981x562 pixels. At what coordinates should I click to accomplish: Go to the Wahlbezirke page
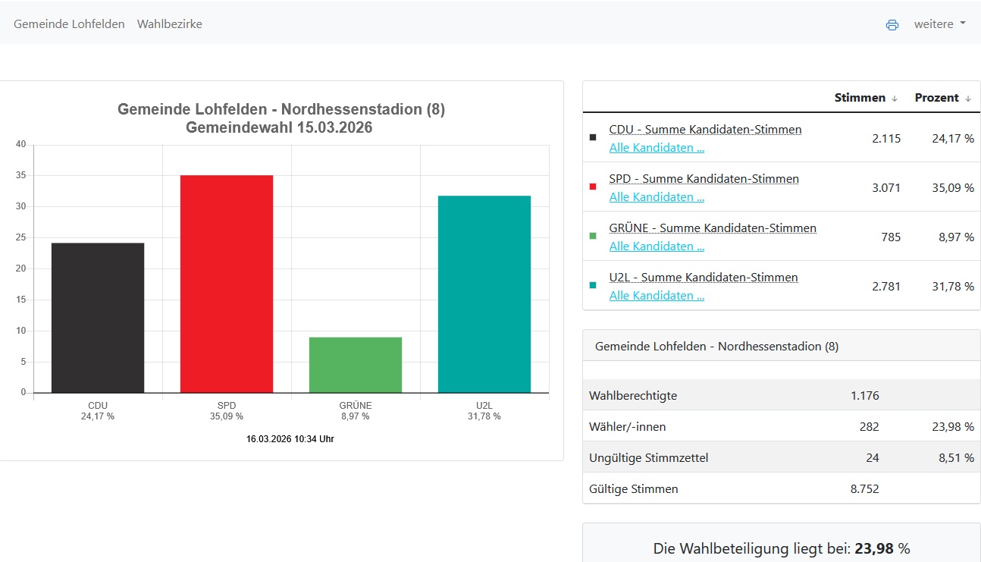click(x=169, y=24)
